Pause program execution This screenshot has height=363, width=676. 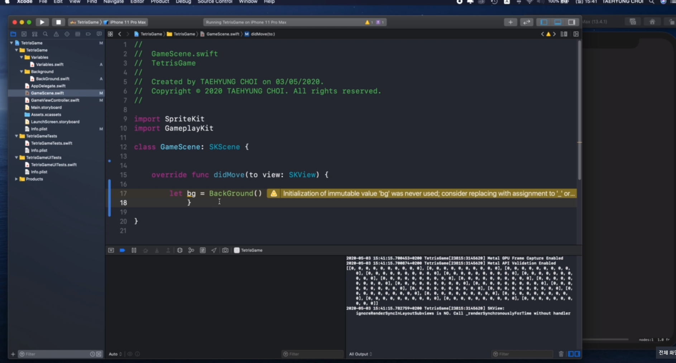pos(134,250)
